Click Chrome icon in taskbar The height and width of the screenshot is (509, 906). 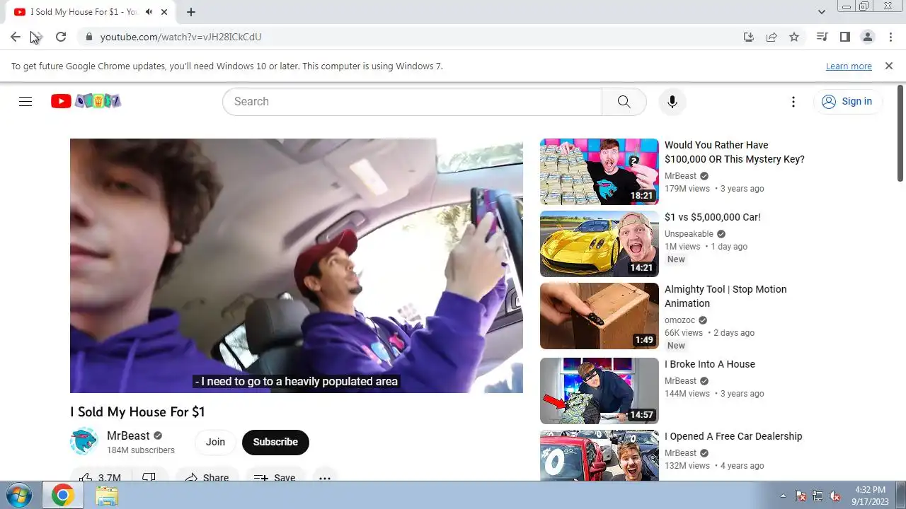(62, 496)
